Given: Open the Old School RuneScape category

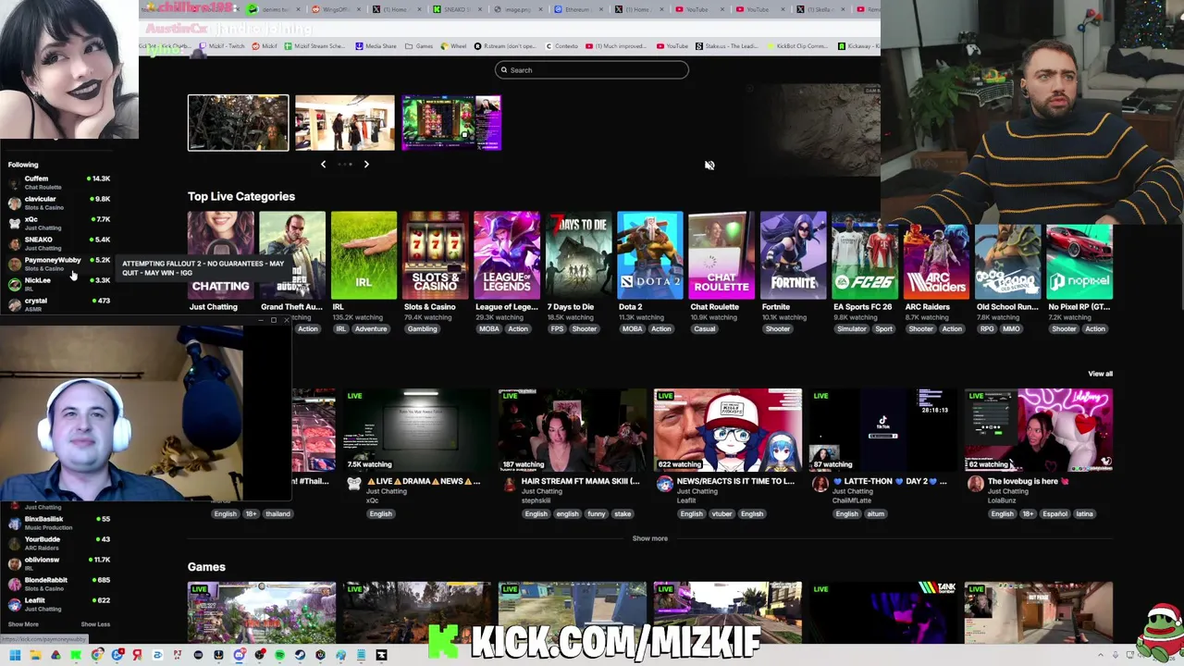Looking at the screenshot, I should click(x=1008, y=261).
